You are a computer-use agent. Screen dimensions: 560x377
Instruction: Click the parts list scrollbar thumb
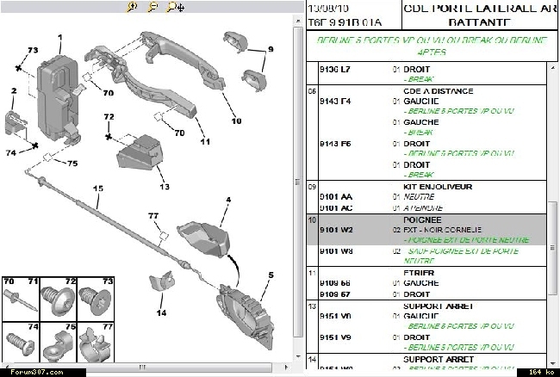pos(552,248)
